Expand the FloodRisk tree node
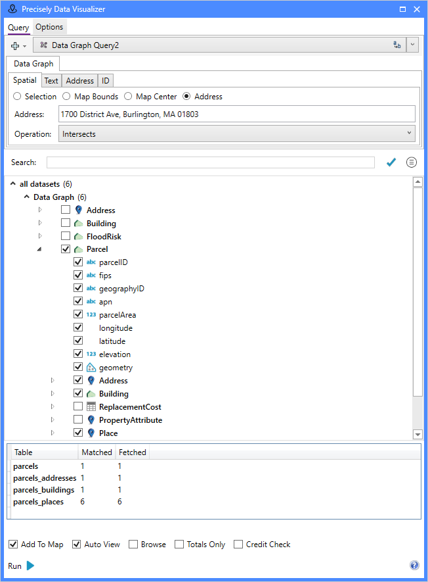428x582 pixels. point(40,236)
